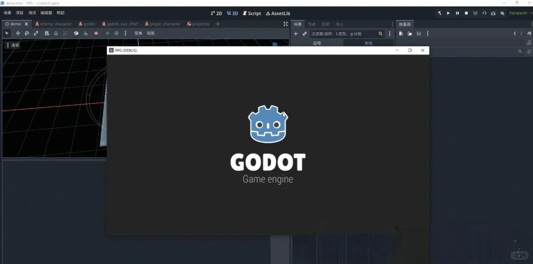Click the run specific scene icon

pyautogui.click(x=493, y=13)
